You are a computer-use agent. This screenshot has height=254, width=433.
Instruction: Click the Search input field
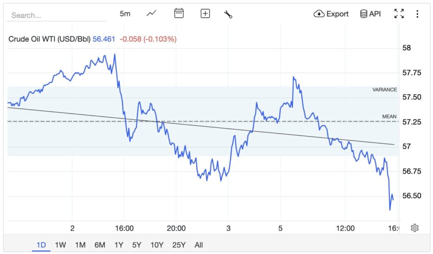coord(56,15)
